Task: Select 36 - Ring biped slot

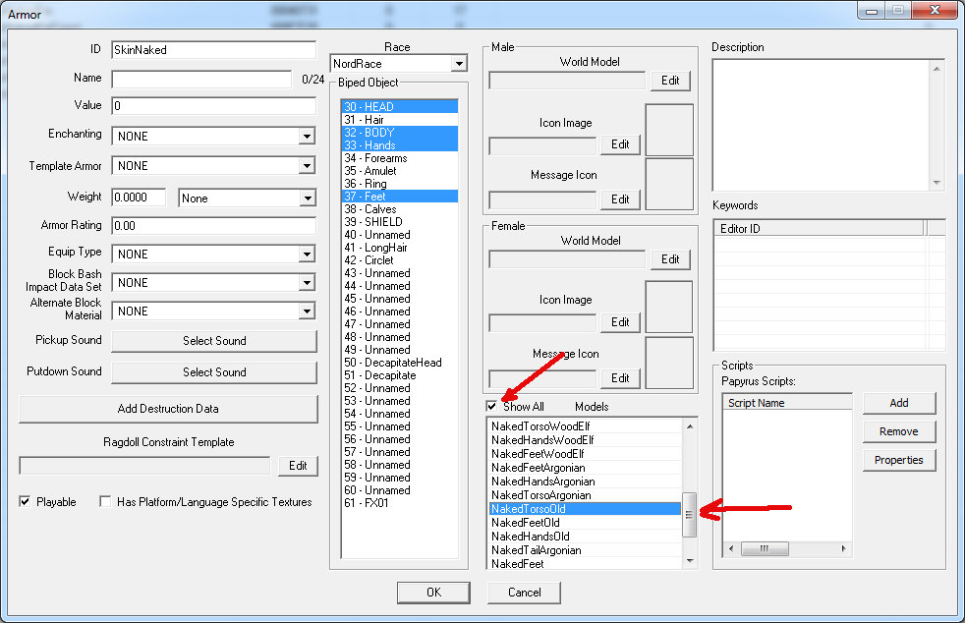Action: pos(400,184)
